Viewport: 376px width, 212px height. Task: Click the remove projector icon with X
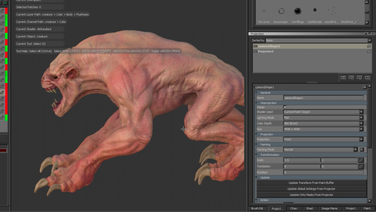pos(367,77)
